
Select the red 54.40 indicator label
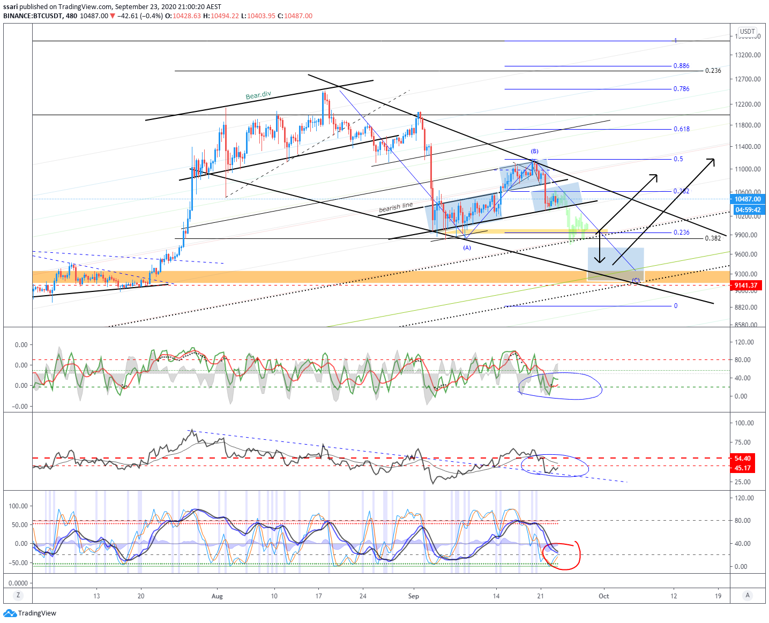[x=742, y=459]
